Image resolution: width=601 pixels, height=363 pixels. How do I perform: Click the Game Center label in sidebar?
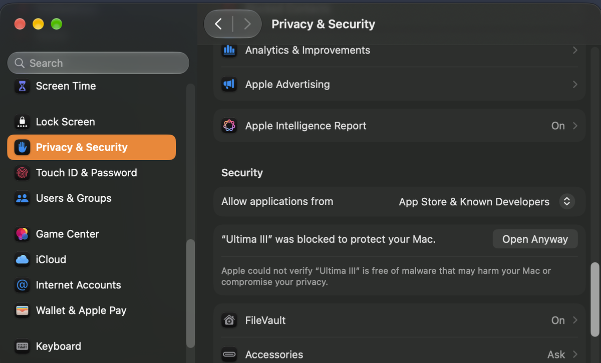tap(68, 234)
